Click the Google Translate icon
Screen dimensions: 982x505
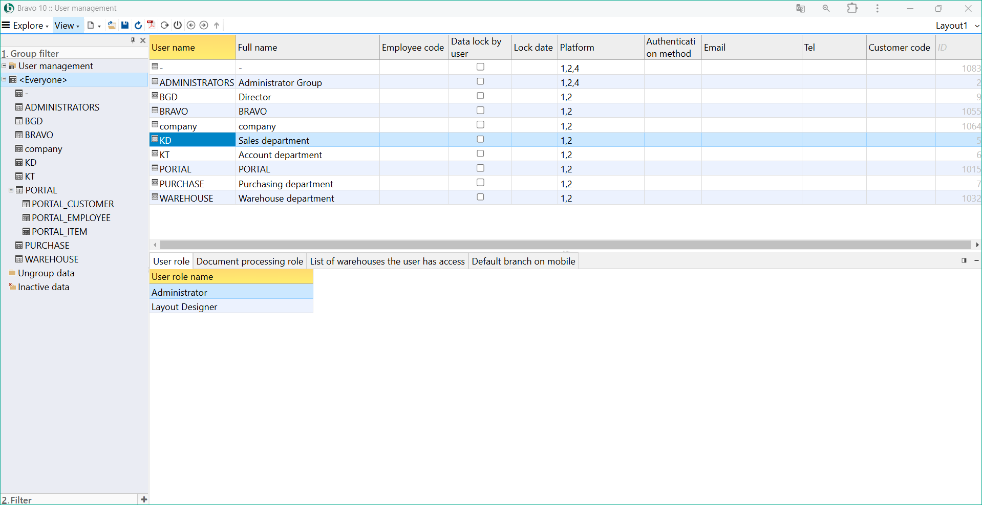click(800, 8)
